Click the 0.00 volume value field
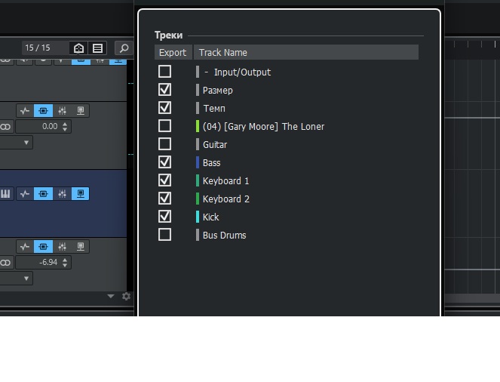The width and height of the screenshot is (500, 382). click(44, 127)
